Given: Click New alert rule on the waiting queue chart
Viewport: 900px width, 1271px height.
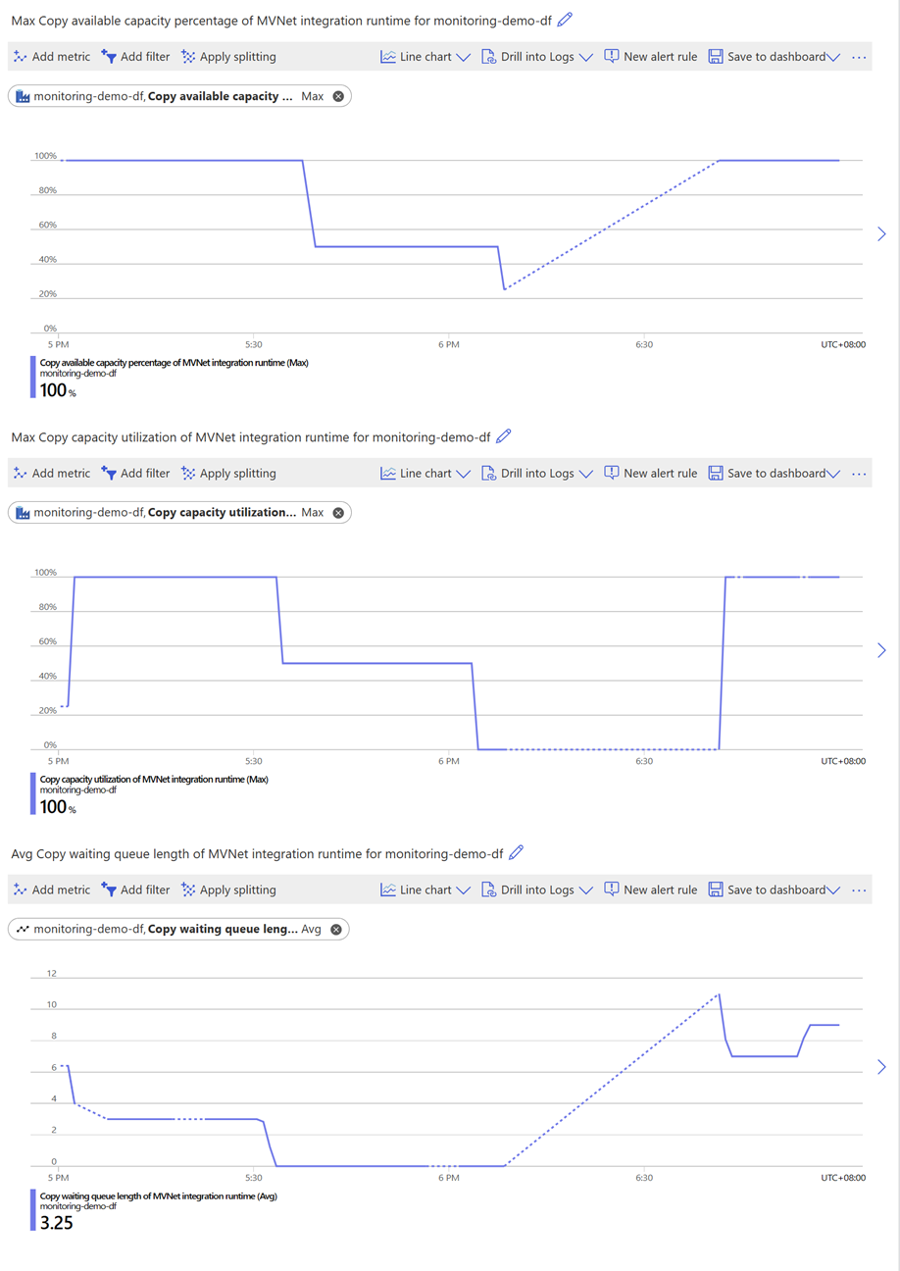Looking at the screenshot, I should 611,890.
